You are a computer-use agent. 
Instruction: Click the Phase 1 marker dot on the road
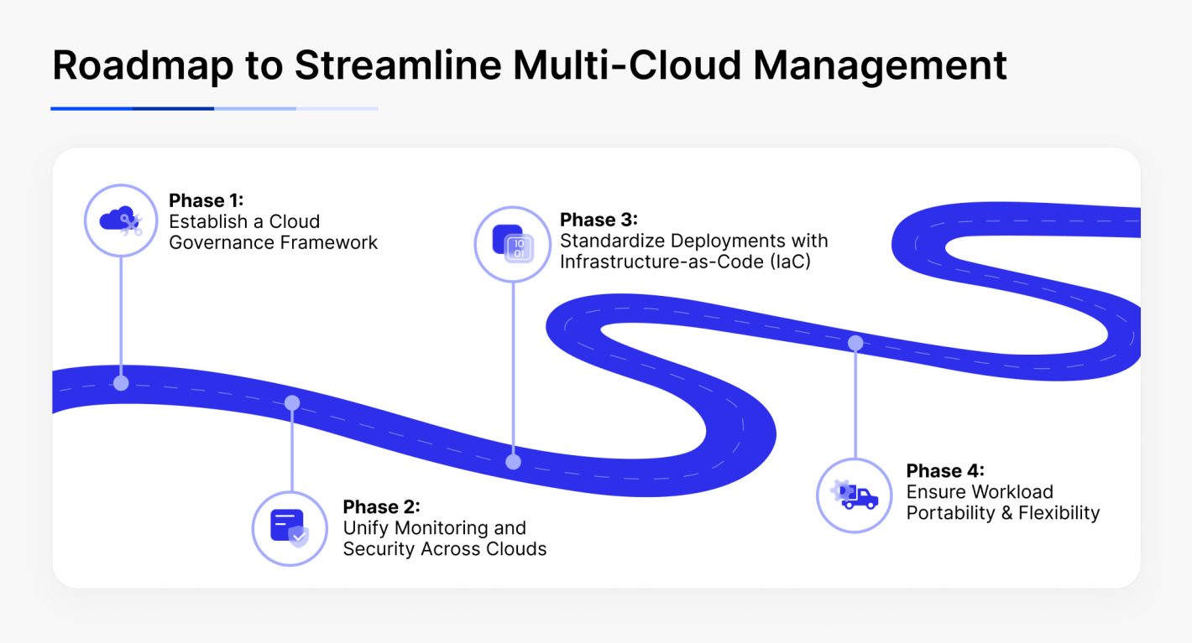click(121, 383)
